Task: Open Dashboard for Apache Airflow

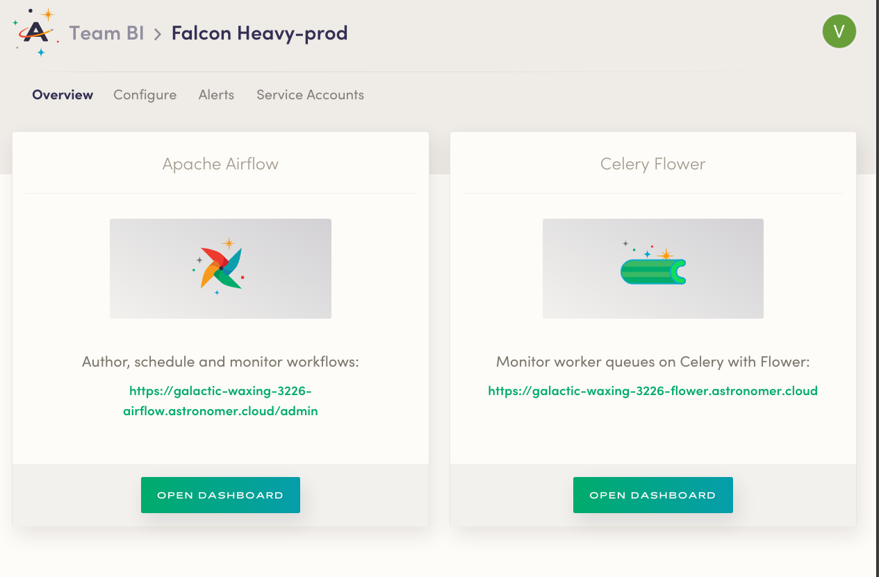Action: point(220,495)
